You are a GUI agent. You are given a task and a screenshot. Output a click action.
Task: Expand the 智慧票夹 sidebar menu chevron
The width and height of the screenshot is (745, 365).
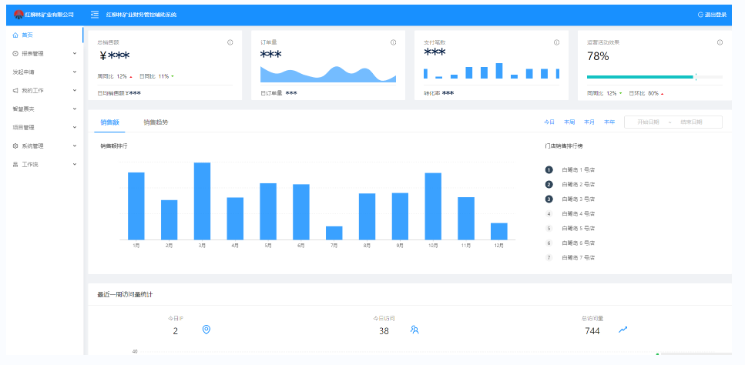pyautogui.click(x=75, y=109)
